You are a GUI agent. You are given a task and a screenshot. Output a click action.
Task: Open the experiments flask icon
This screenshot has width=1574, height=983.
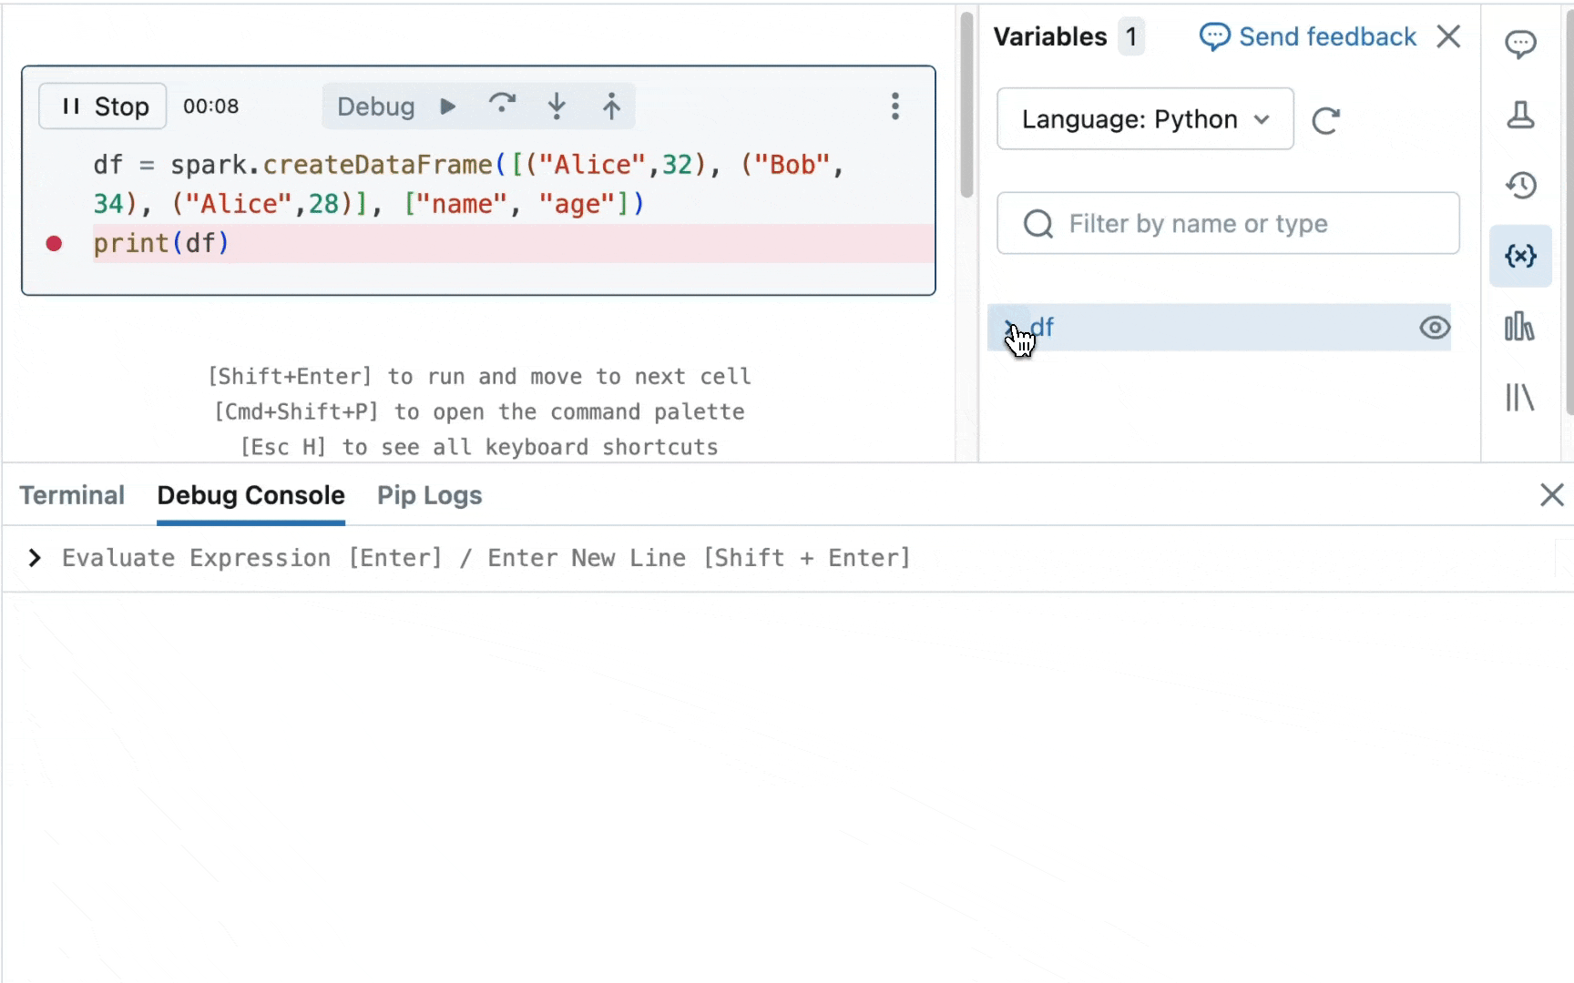(x=1520, y=115)
